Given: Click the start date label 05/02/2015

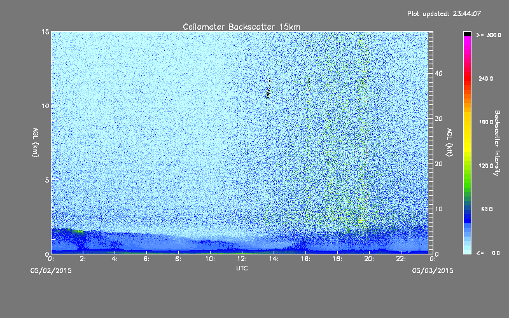Looking at the screenshot, I should (51, 271).
